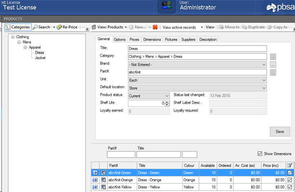Launch the Re-Price tool
The width and height of the screenshot is (295, 192).
[67, 27]
